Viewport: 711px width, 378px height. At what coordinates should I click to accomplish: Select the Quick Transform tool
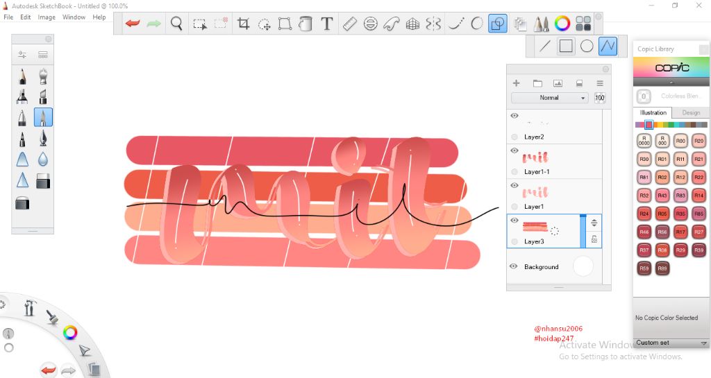pyautogui.click(x=264, y=24)
